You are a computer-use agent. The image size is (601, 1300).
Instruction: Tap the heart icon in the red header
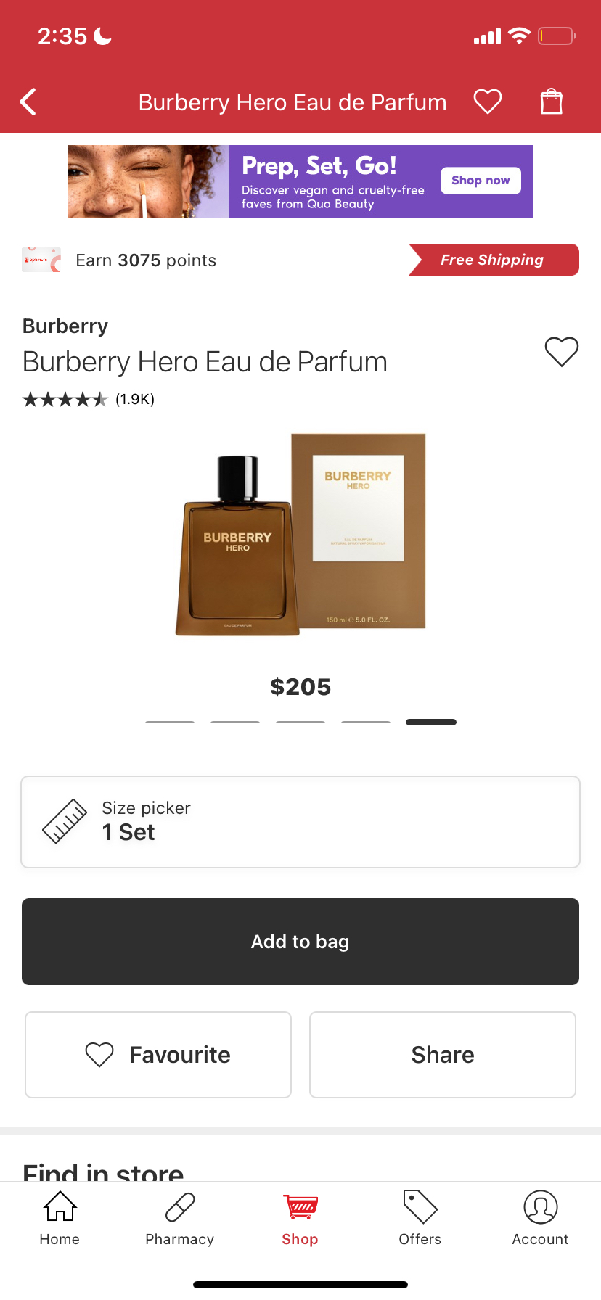[488, 102]
